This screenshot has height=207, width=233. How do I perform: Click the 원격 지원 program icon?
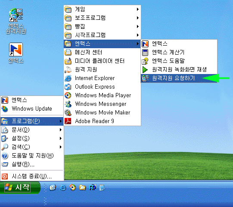pyautogui.click(x=68, y=70)
